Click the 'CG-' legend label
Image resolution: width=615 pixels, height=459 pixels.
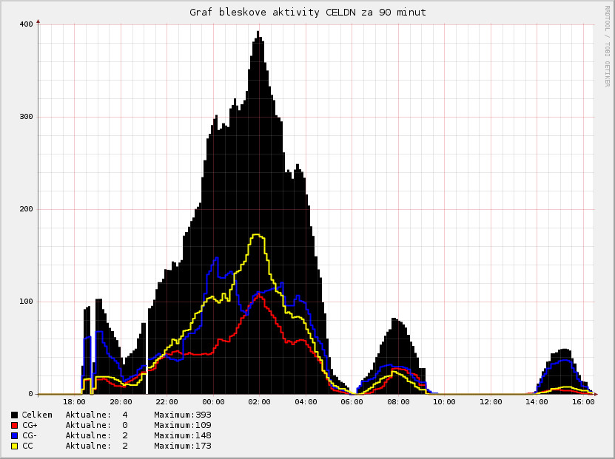pyautogui.click(x=30, y=435)
